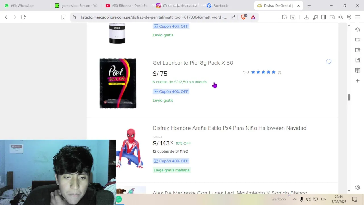Open the Brave Talk camera sidebar icon

click(358, 40)
